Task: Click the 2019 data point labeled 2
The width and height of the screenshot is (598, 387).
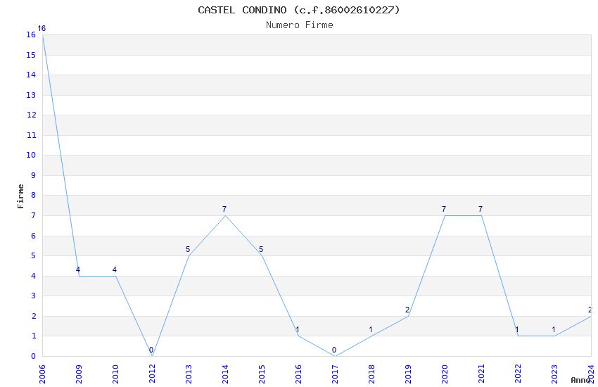Action: 407,310
